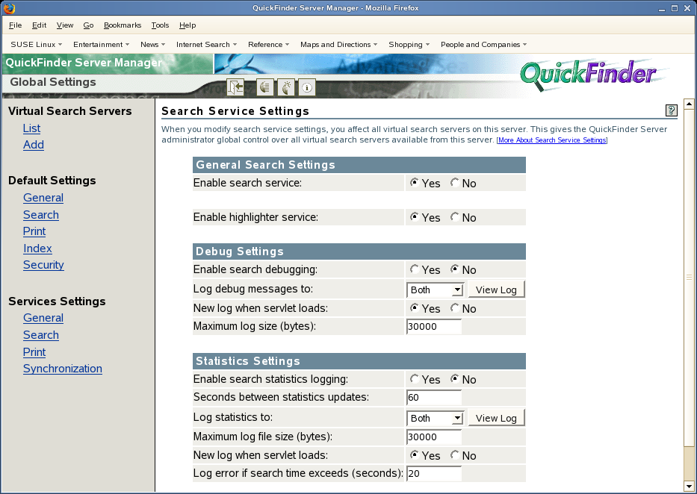Expand the Entertainment bookmarks dropdown
Viewport: 697px width, 494px height.
102,44
